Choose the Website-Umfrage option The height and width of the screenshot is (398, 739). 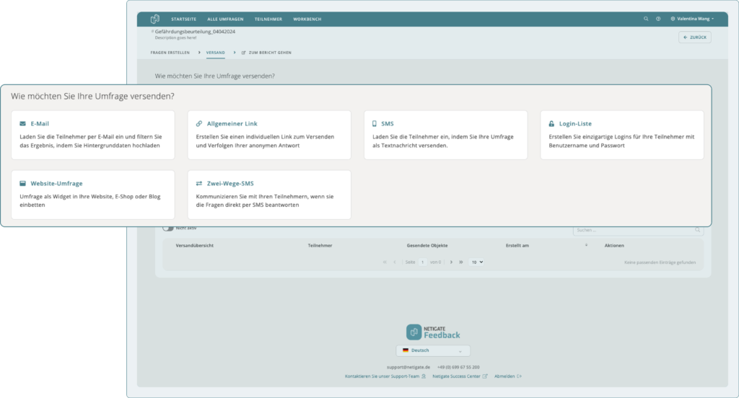[93, 195]
